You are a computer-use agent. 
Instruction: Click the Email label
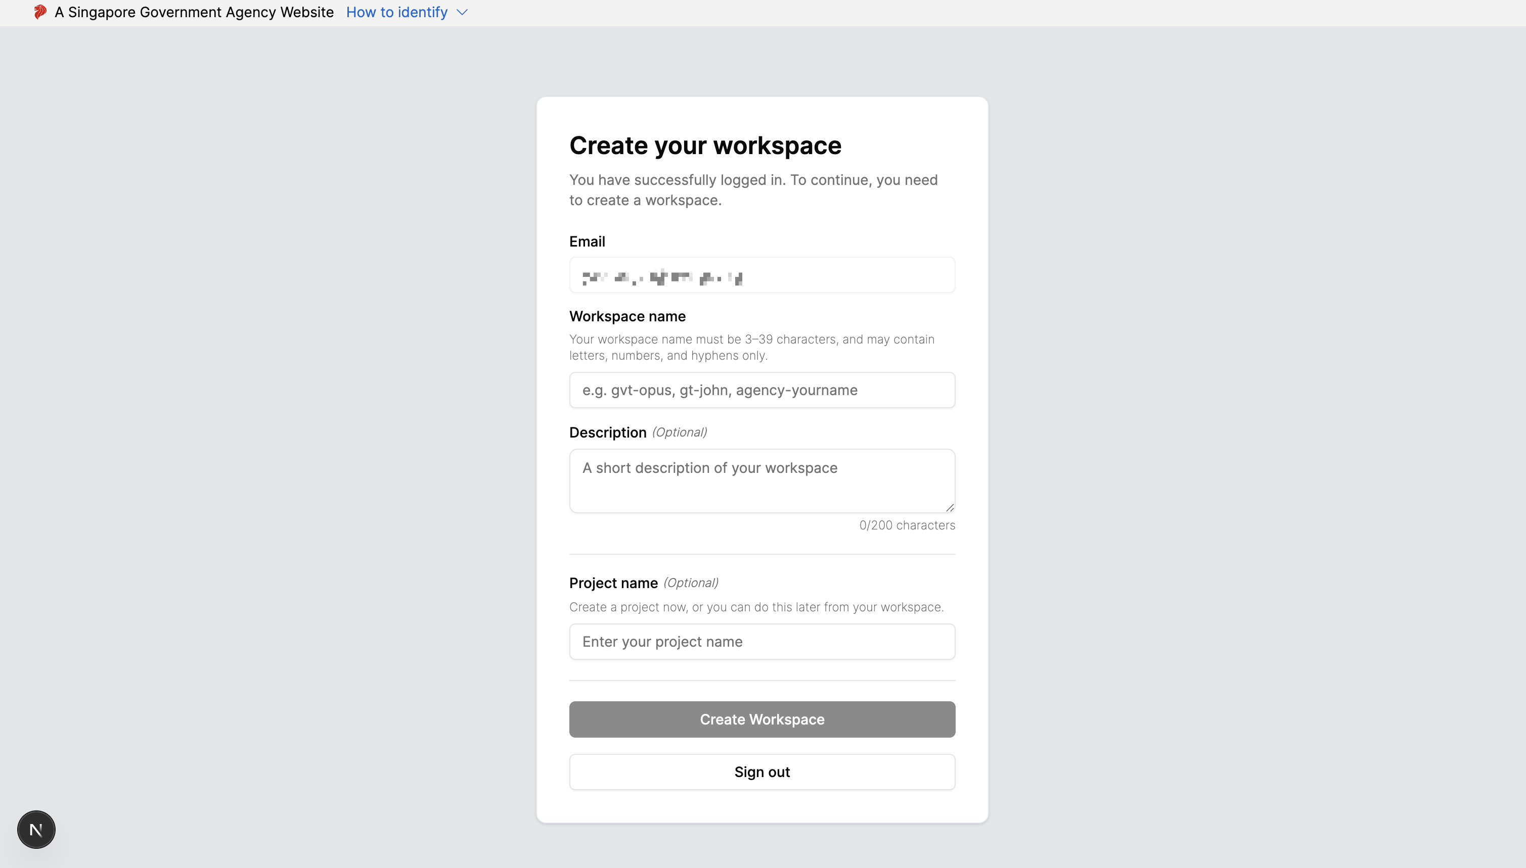pyautogui.click(x=587, y=242)
